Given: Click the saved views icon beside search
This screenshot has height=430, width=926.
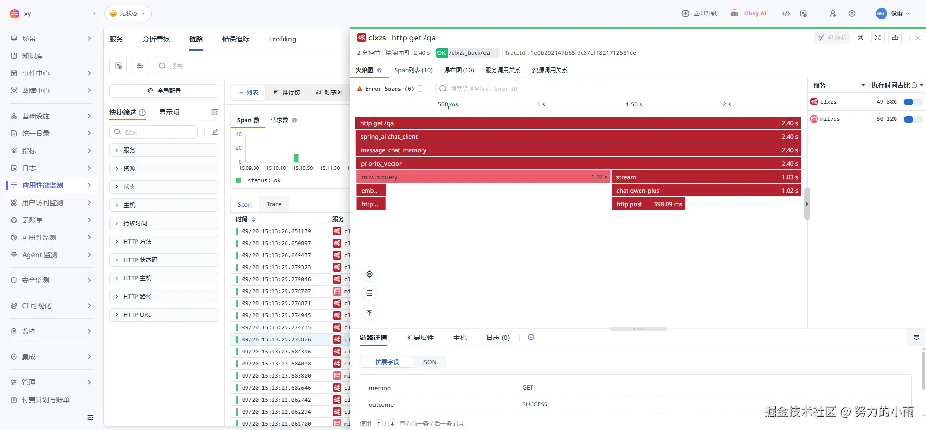Looking at the screenshot, I should (x=118, y=65).
